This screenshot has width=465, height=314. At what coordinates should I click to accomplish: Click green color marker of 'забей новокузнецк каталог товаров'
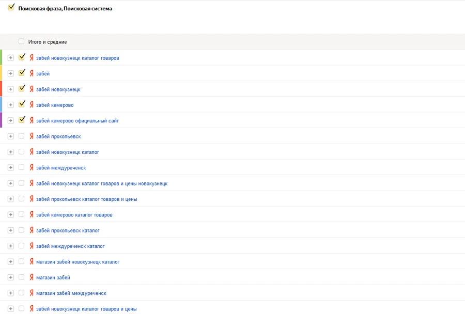pos(1,57)
